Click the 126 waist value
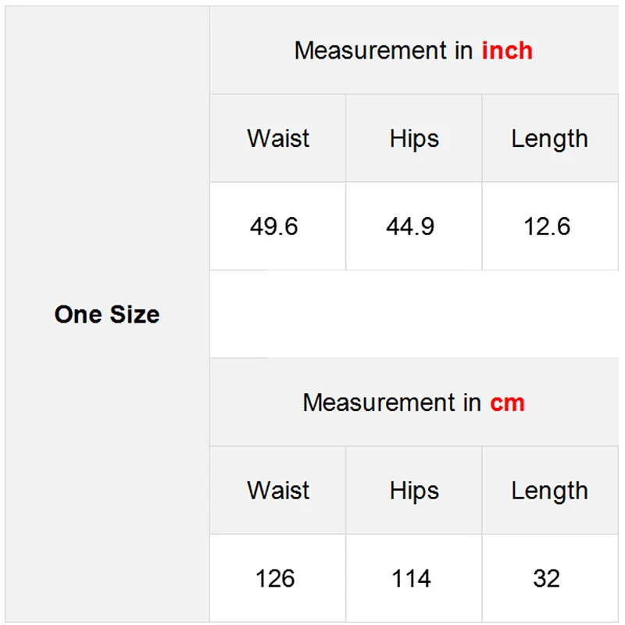625x625 pixels. [275, 579]
